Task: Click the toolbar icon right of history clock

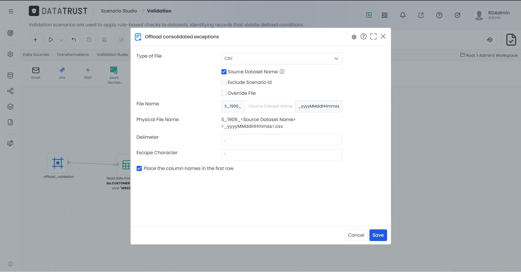Action: click(x=104, y=40)
